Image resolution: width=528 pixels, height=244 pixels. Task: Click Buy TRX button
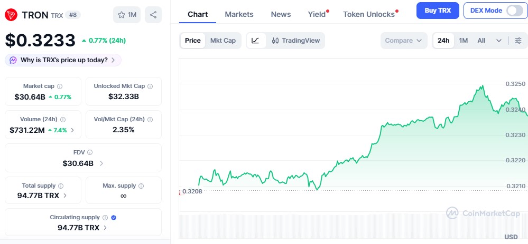click(438, 11)
